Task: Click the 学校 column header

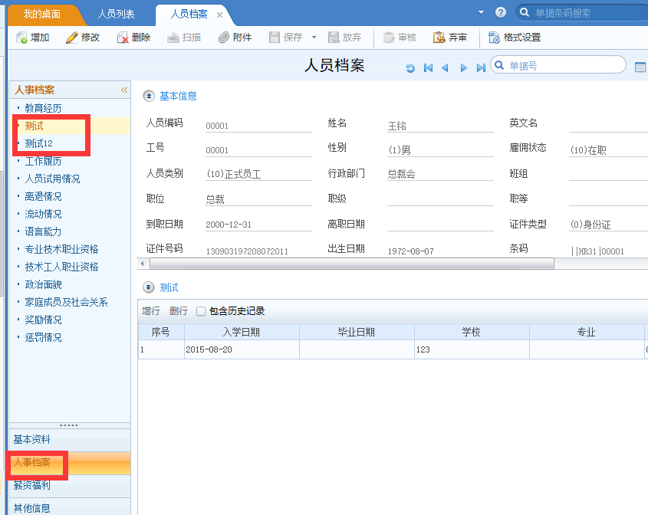Action: (x=472, y=332)
